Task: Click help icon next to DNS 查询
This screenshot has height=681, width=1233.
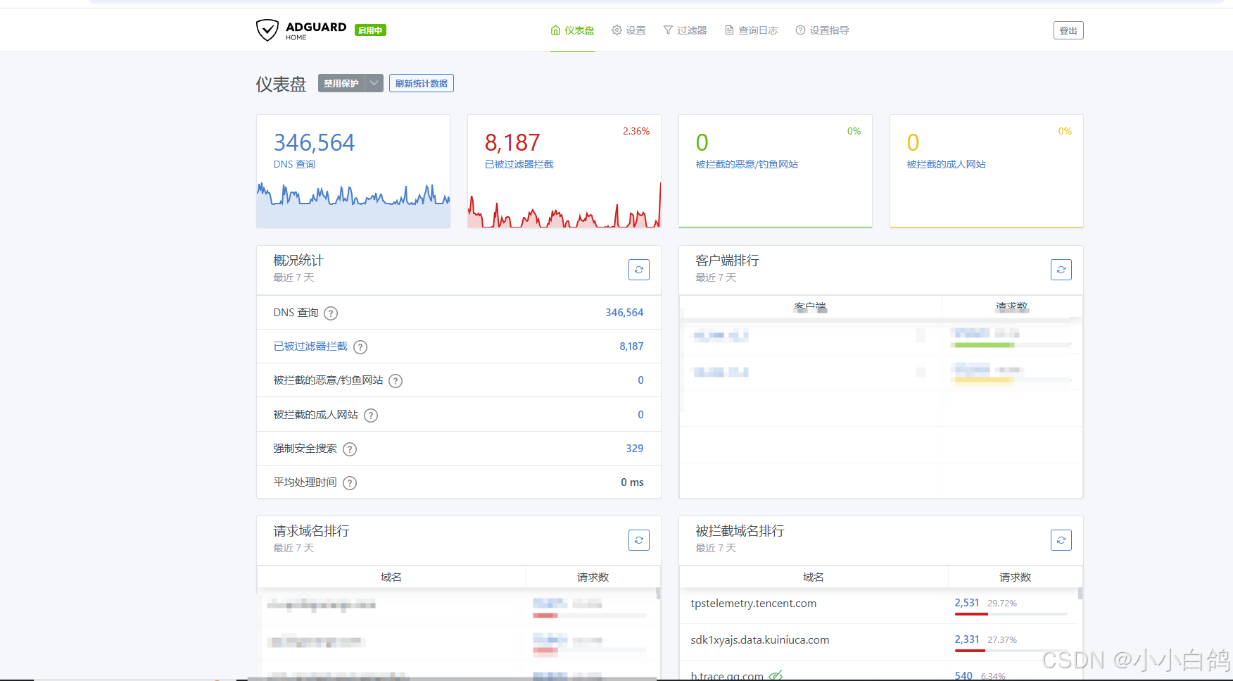Action: pos(331,313)
